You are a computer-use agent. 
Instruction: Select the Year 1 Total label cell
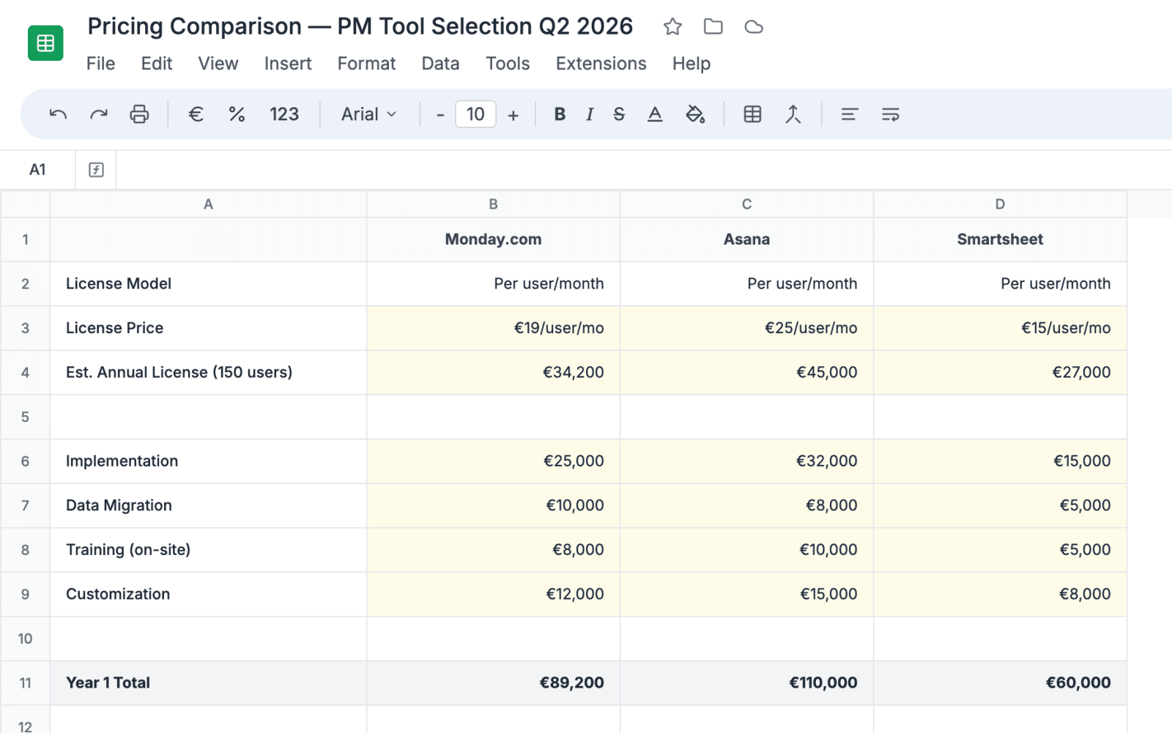pyautogui.click(x=208, y=683)
